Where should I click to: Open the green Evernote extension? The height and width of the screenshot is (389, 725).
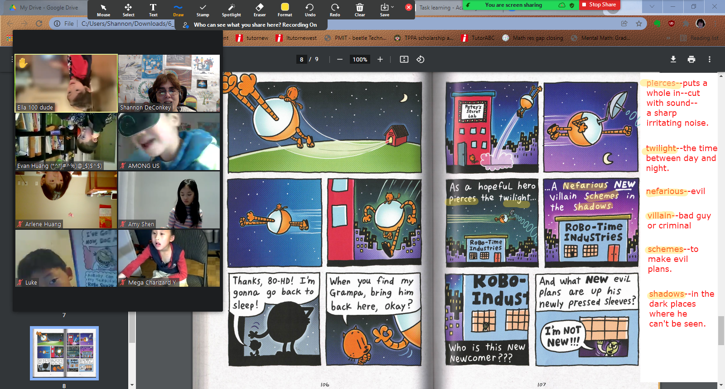(657, 24)
